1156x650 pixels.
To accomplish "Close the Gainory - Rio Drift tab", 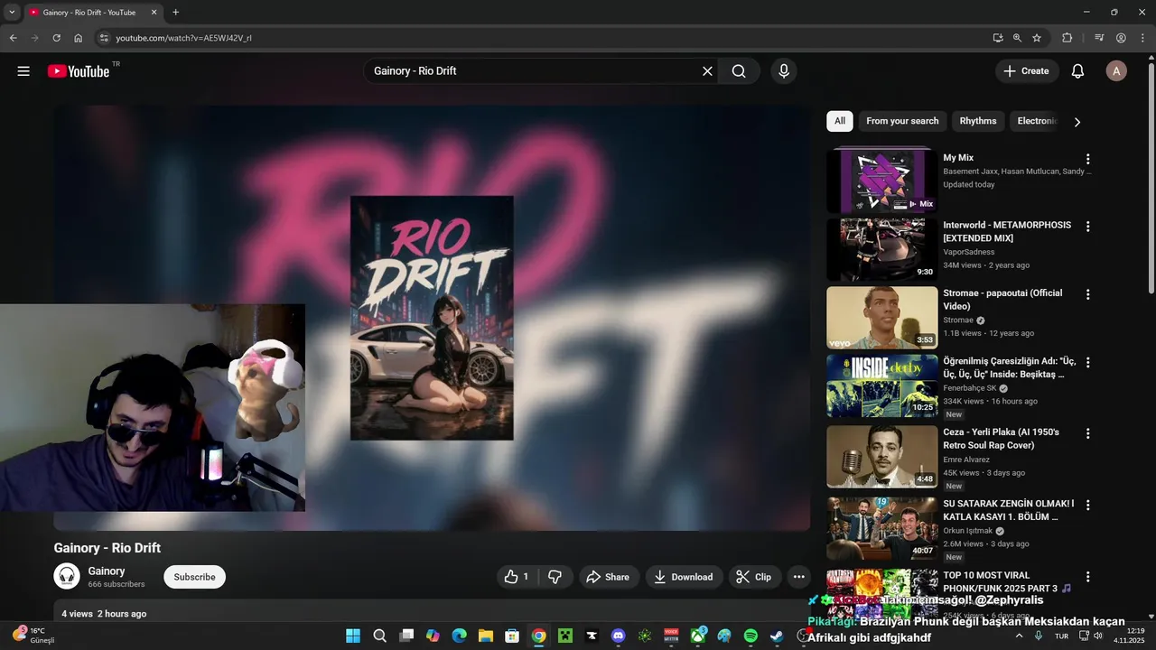I will [x=153, y=13].
